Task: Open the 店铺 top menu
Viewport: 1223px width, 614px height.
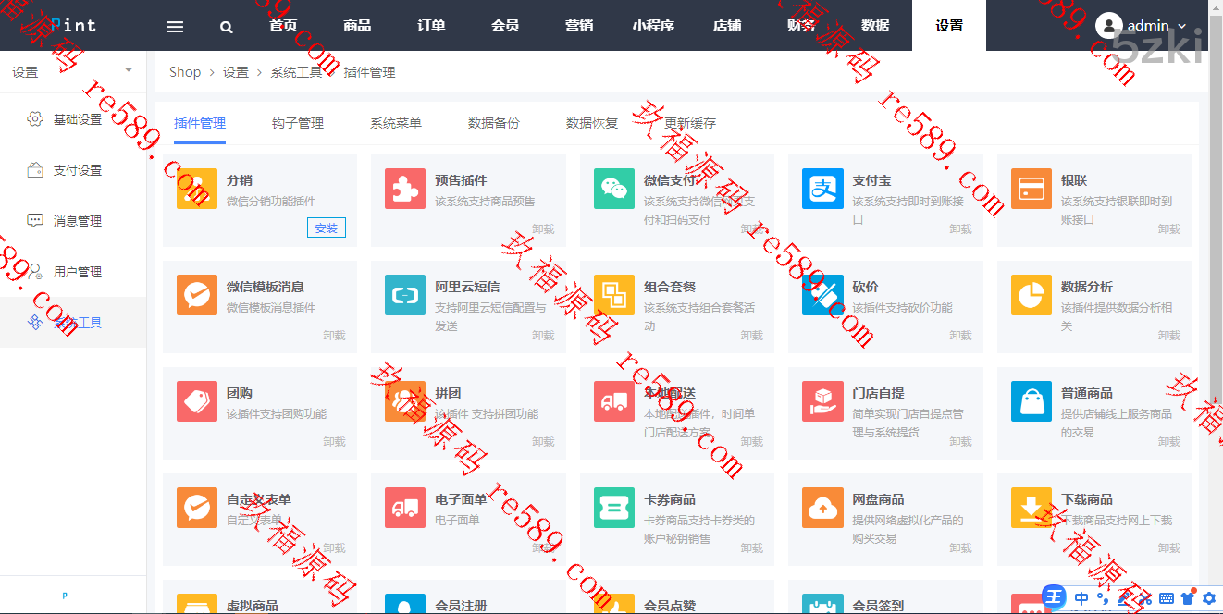Action: coord(727,25)
